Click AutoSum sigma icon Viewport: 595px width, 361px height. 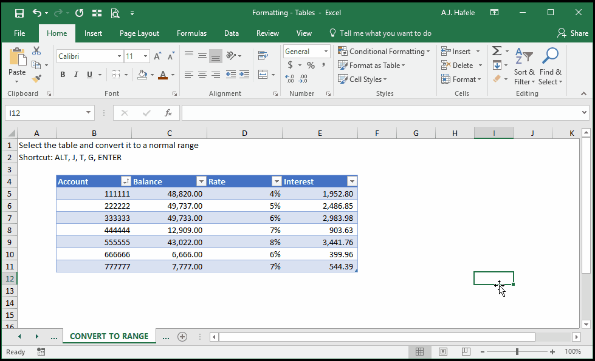click(x=497, y=51)
